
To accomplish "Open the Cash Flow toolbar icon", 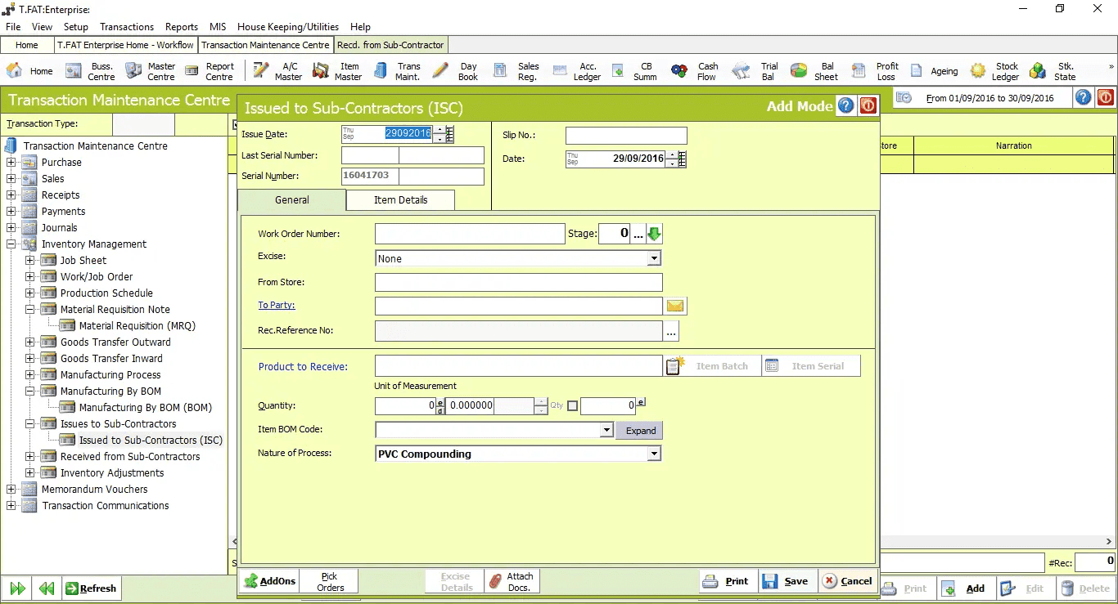I will (x=695, y=71).
